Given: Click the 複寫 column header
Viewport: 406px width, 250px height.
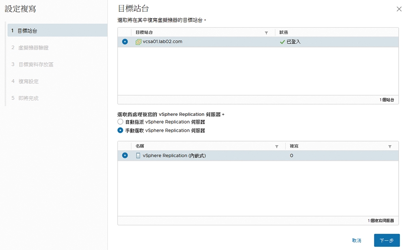Looking at the screenshot, I should [x=294, y=146].
